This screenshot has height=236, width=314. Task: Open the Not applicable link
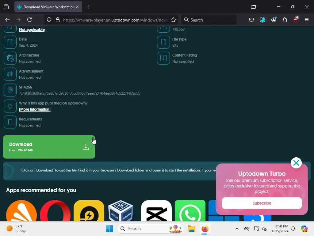pos(32,29)
